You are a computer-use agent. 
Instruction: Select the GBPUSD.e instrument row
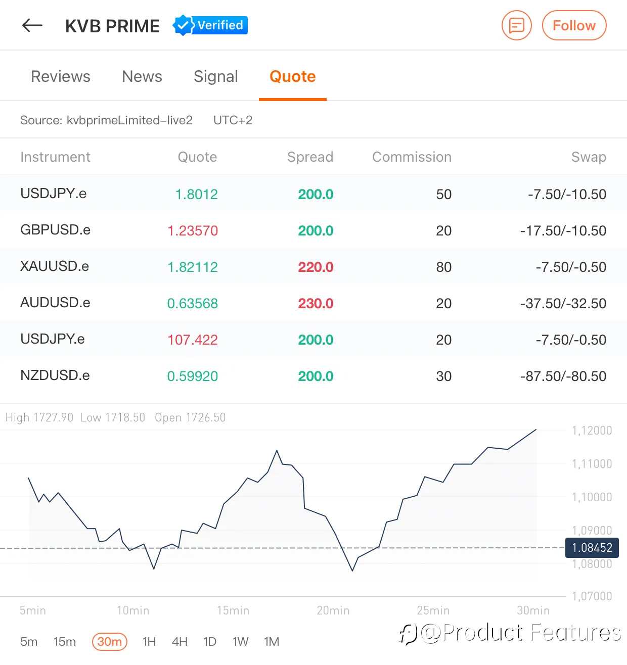point(313,230)
